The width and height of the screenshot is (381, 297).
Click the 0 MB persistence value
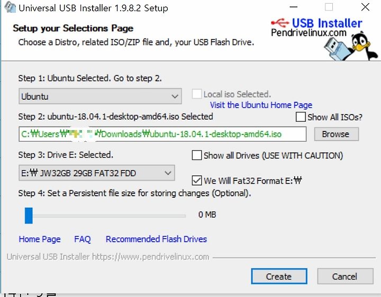[x=207, y=215]
